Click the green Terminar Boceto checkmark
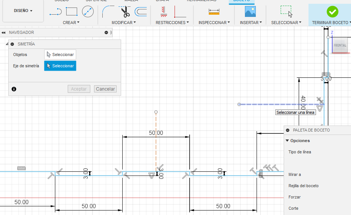The height and width of the screenshot is (215, 351). coord(333,12)
